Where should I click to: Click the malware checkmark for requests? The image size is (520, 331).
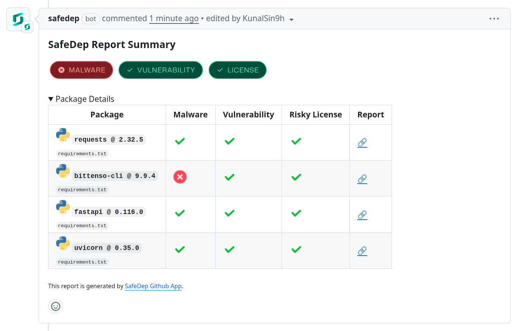point(180,141)
